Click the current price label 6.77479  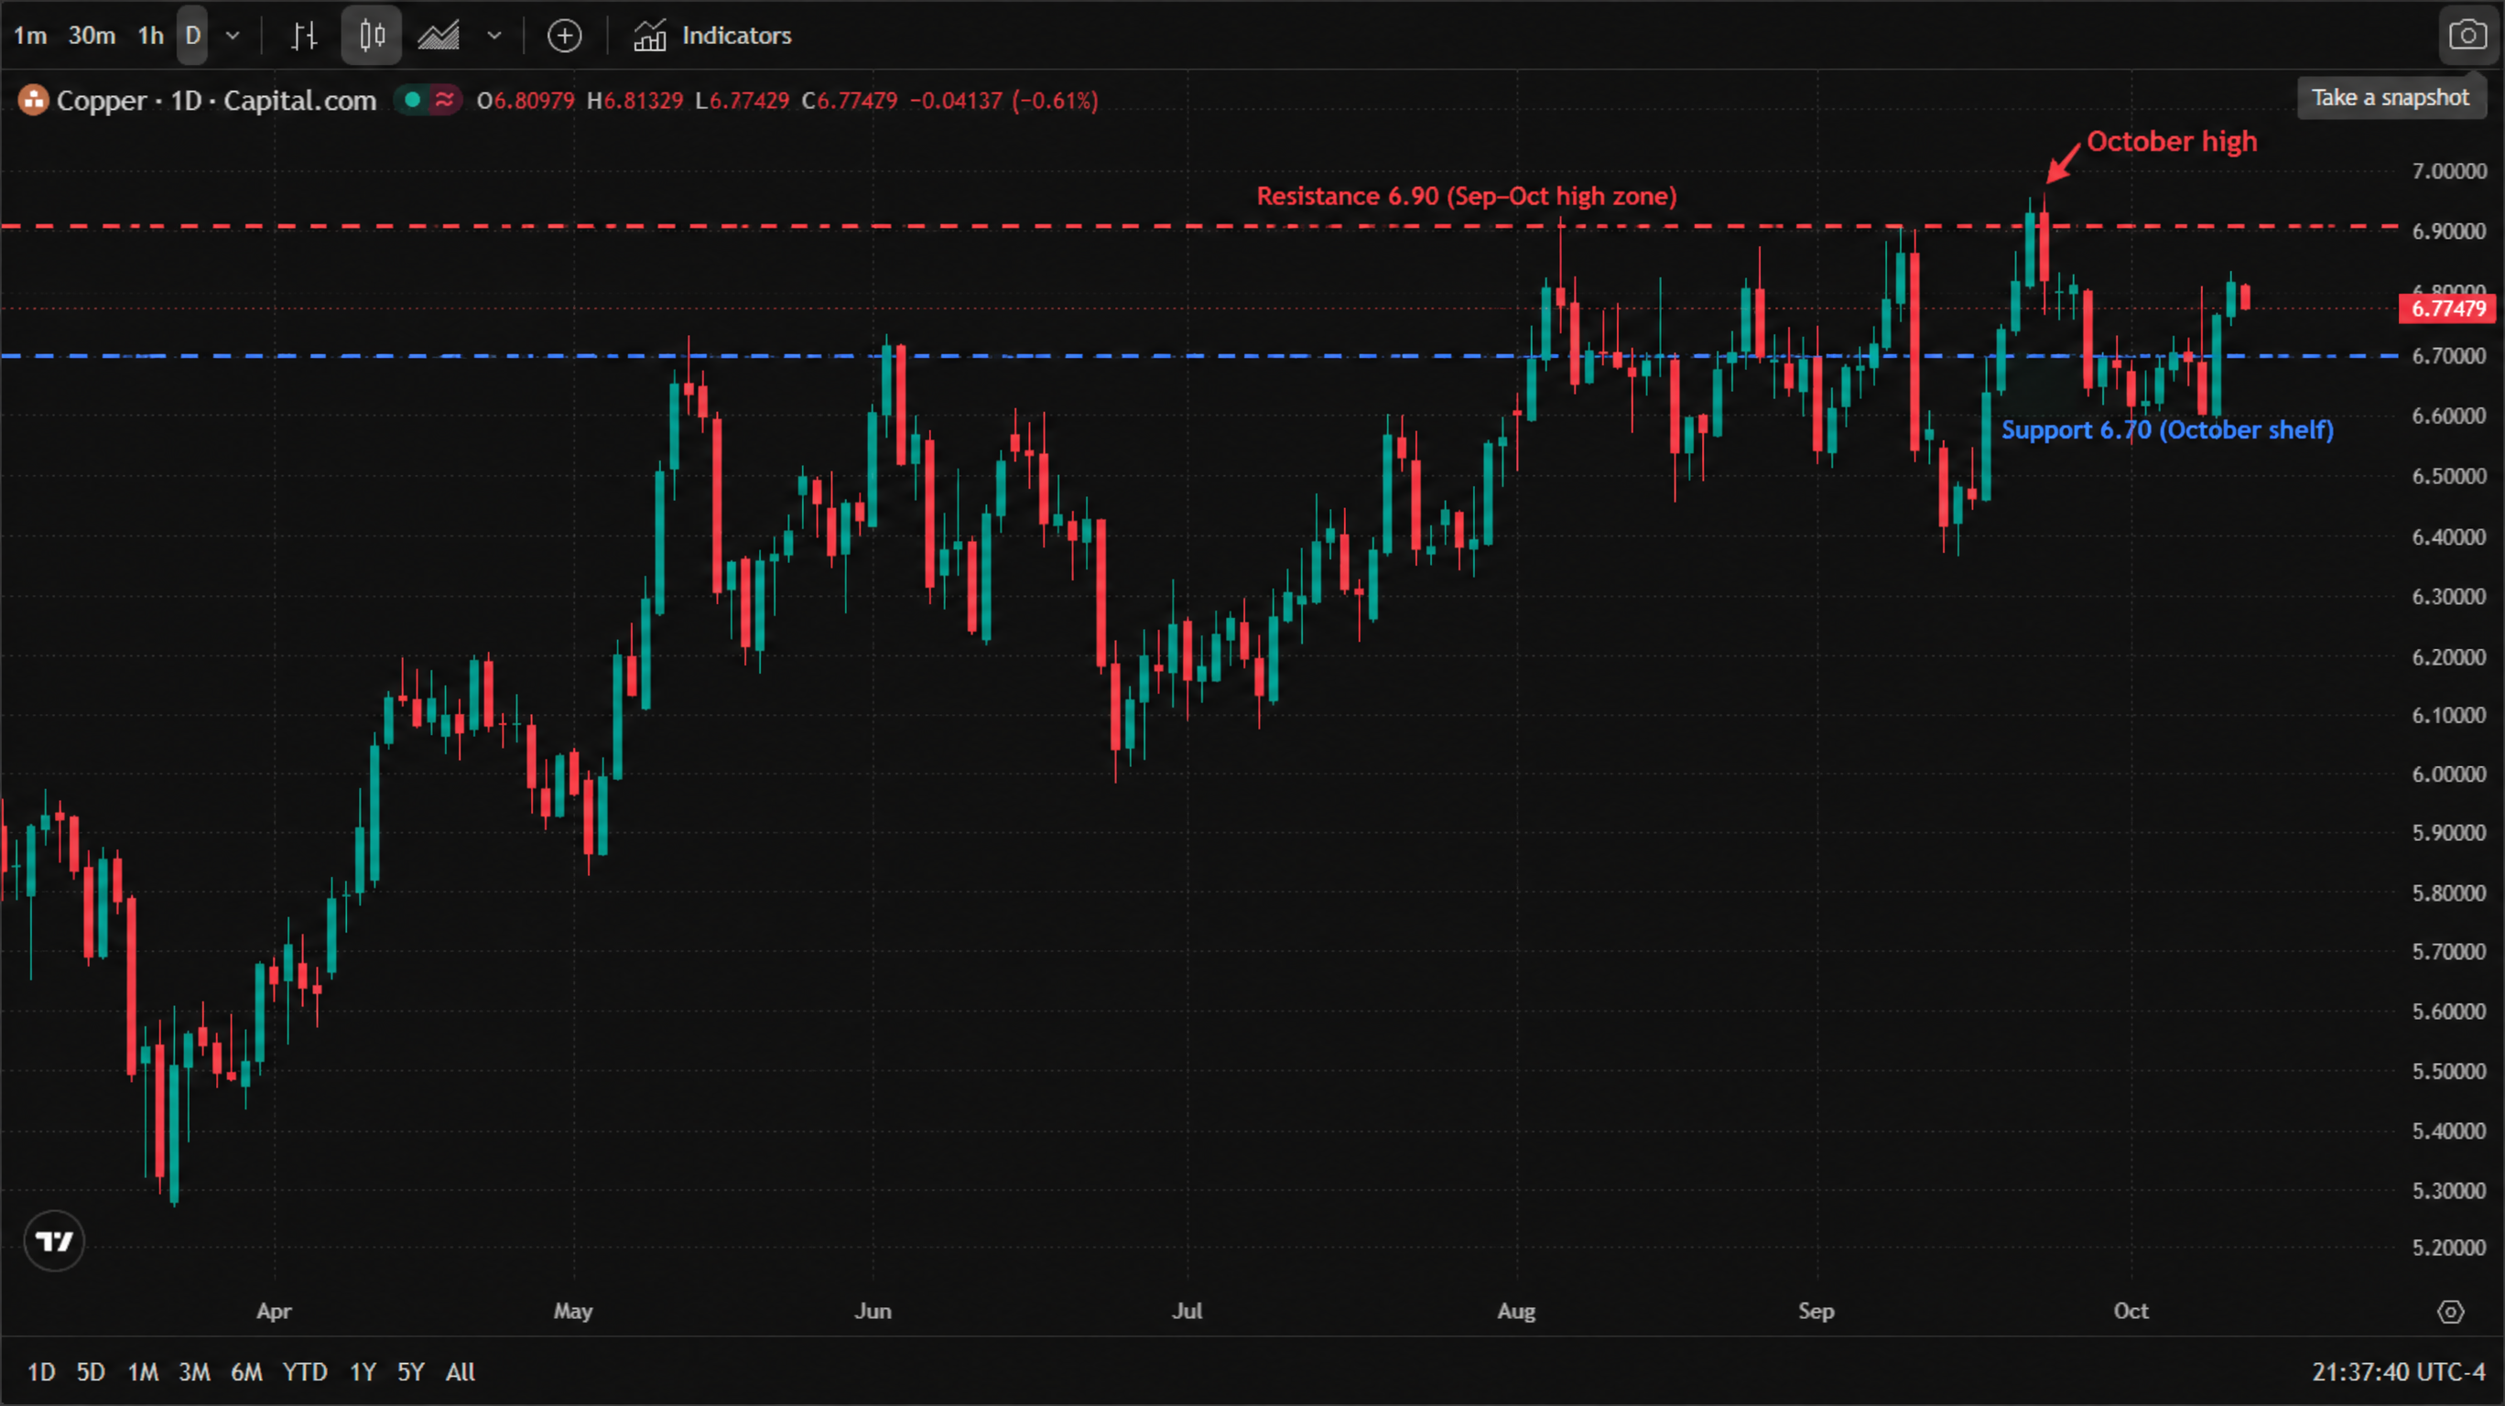2447,308
